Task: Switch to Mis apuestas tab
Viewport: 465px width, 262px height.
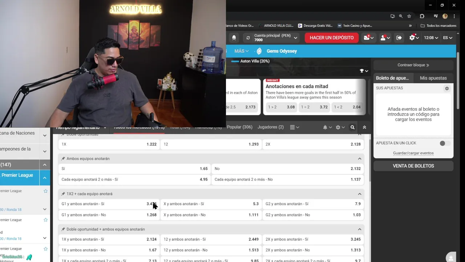Action: 433,78
